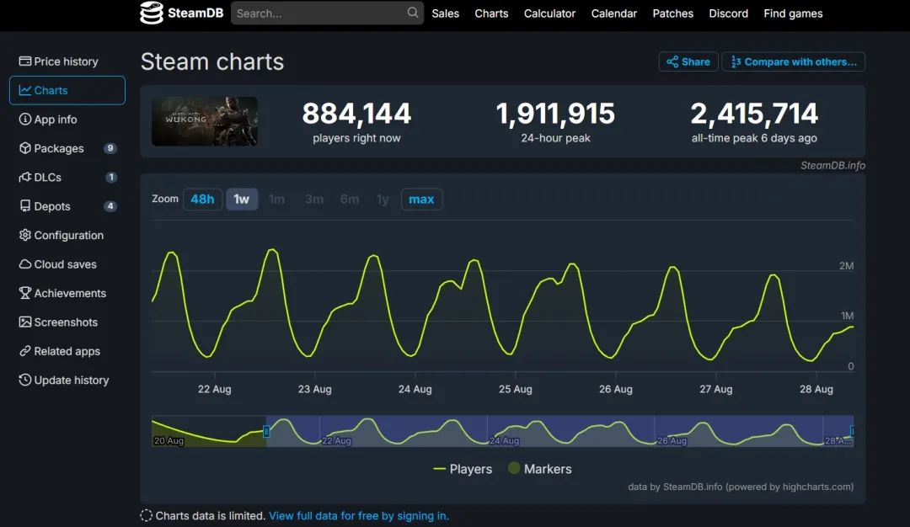Click the navigator right range handle
Viewport: 910px width, 527px height.
pos(852,431)
